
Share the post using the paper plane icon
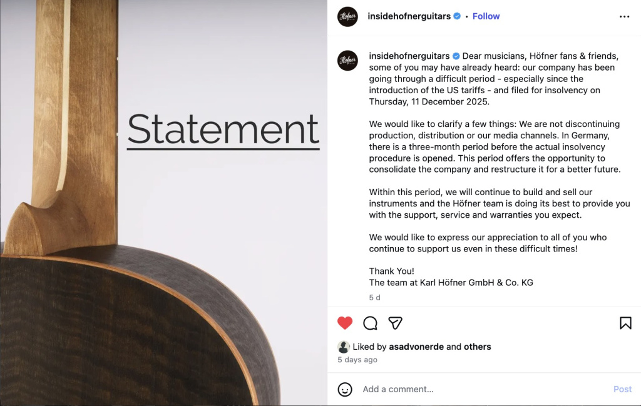[396, 323]
